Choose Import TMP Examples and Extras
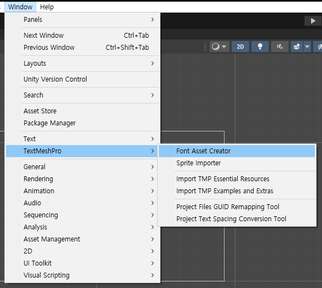The image size is (322, 288). (x=237, y=191)
